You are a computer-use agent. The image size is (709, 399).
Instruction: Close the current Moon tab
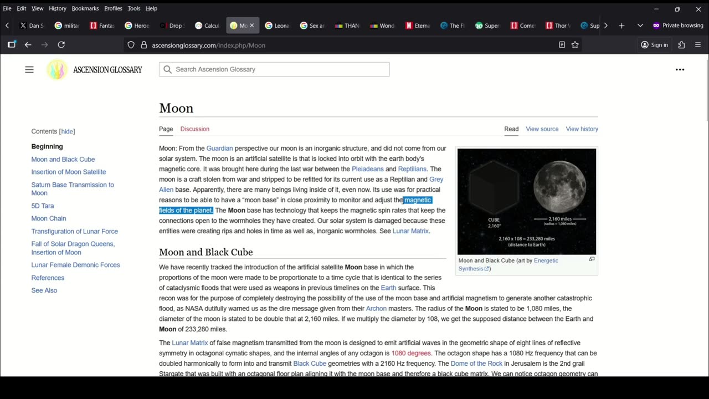(252, 25)
